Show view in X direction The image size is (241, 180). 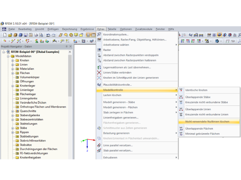tap(183, 41)
